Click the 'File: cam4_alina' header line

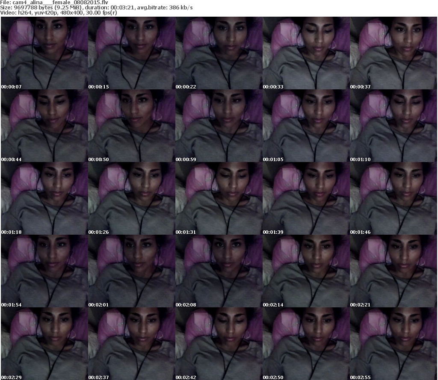54,3
